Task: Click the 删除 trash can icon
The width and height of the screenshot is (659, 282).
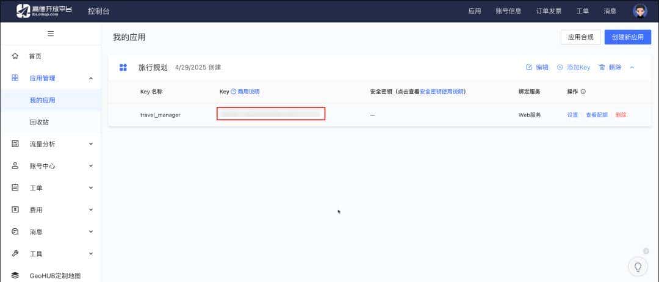Action: (602, 67)
